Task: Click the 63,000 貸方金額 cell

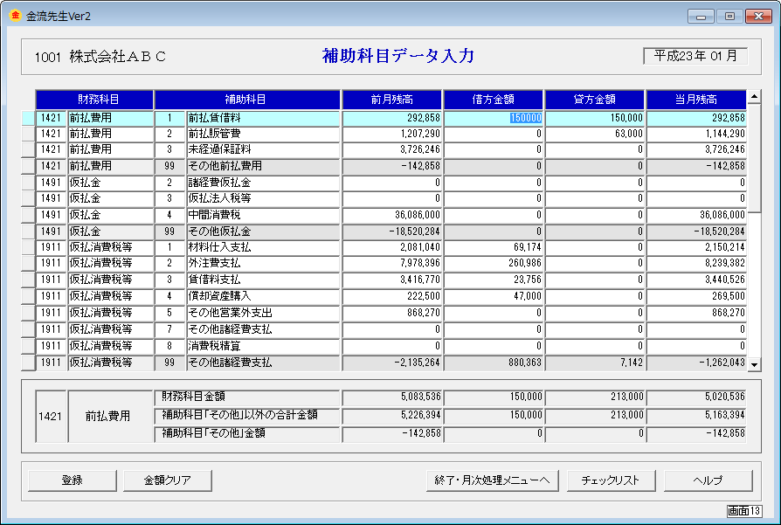Action: point(594,133)
